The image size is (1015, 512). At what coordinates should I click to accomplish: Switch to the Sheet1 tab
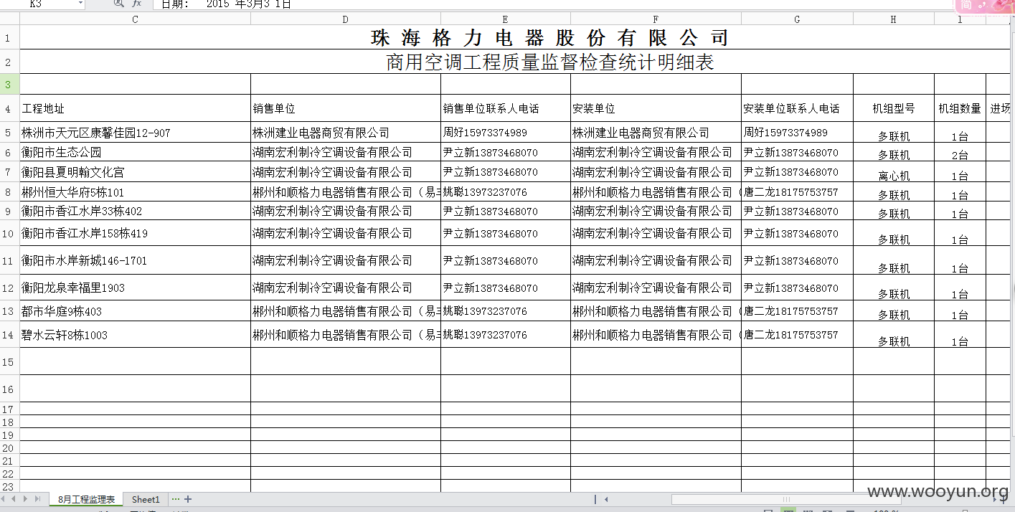click(146, 499)
